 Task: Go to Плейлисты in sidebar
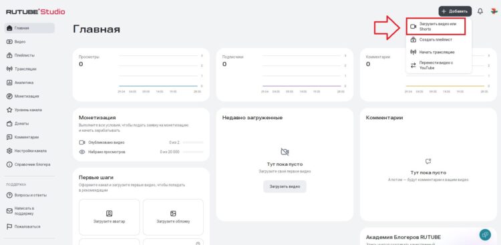tap(29, 55)
